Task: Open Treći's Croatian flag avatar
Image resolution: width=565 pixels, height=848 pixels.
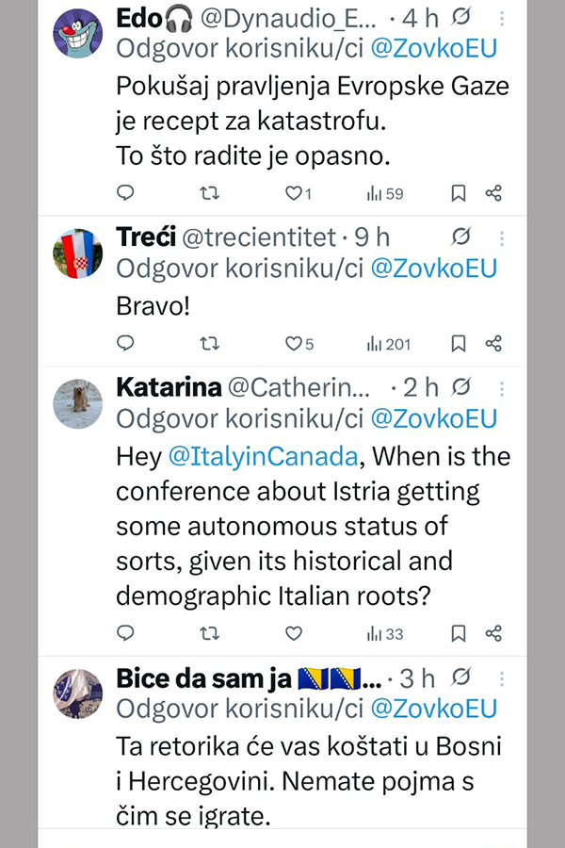Action: (x=76, y=254)
